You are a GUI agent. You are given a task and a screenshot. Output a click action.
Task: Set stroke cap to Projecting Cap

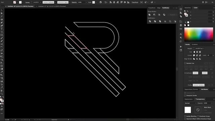click(x=200, y=52)
